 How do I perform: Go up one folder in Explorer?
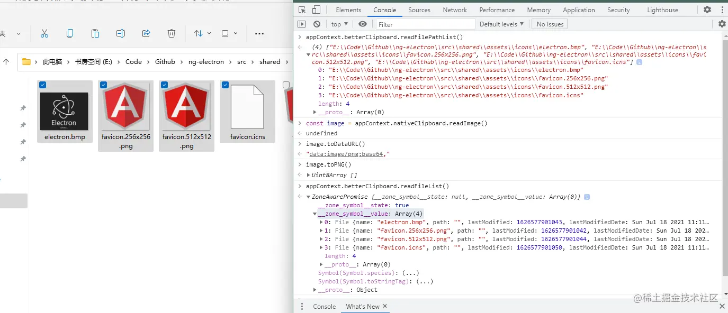click(6, 62)
